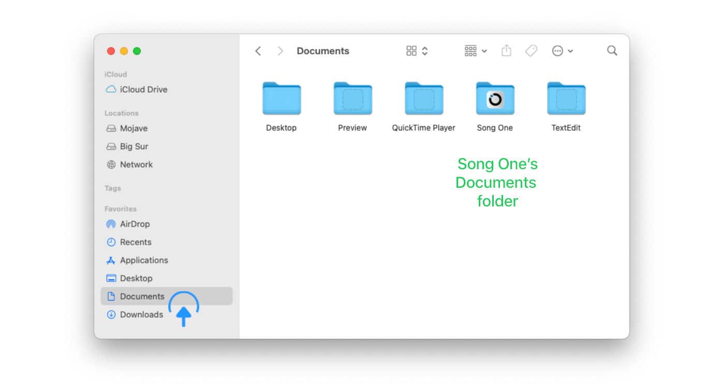Click the Edit Tags icon

point(531,51)
